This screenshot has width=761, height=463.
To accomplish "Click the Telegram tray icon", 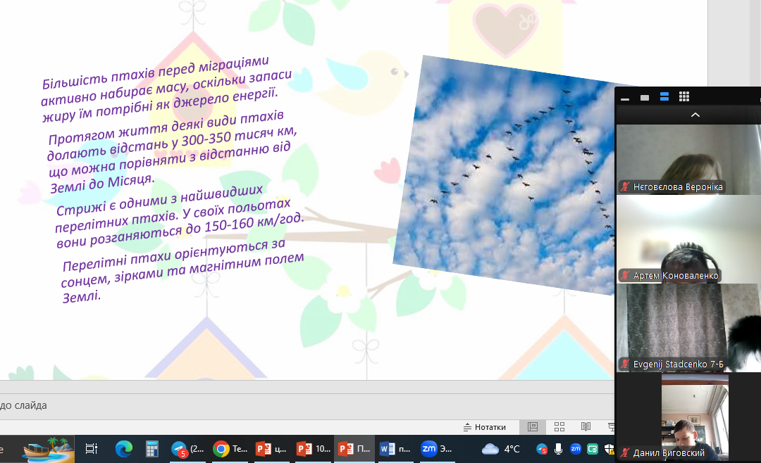I will 542,450.
